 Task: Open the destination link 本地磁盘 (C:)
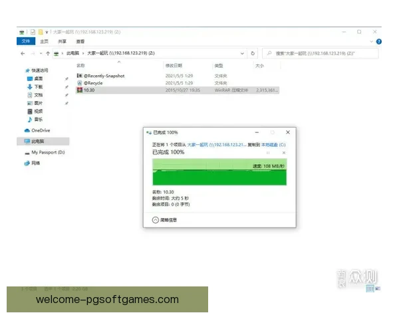[273, 145]
